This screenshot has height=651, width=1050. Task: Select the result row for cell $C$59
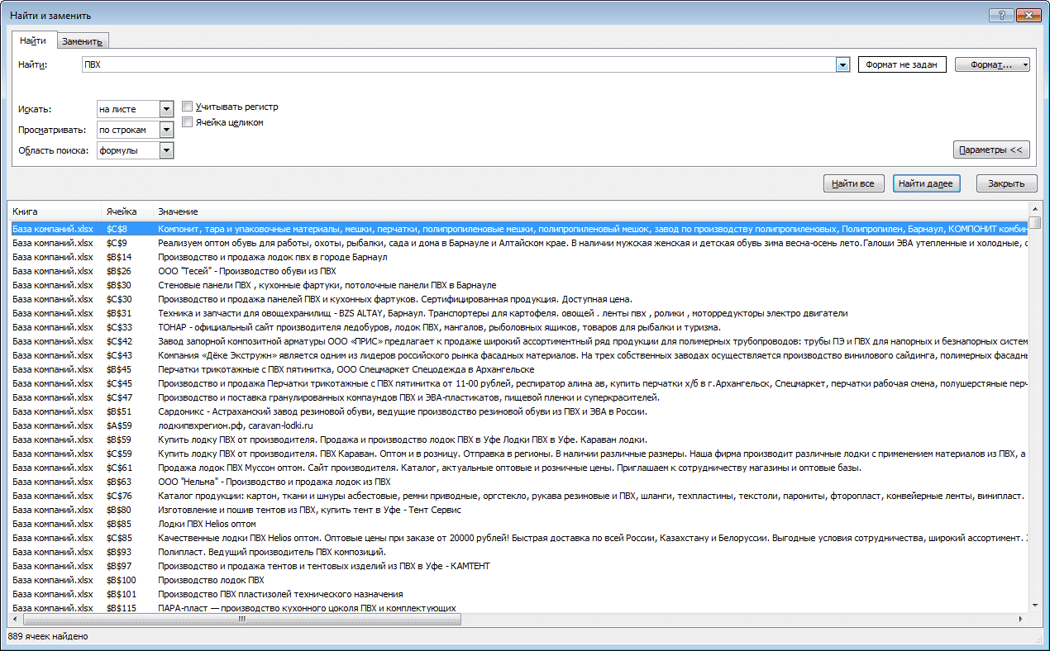[519, 454]
